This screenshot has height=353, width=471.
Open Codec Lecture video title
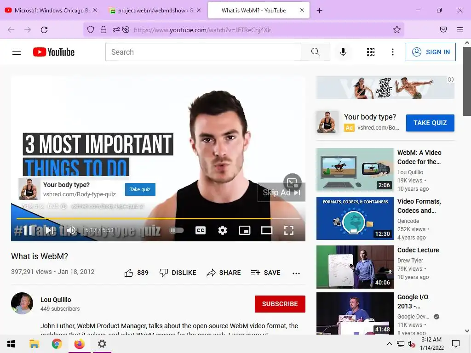point(418,250)
